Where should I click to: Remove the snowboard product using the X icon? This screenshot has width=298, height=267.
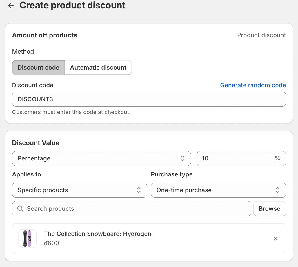click(275, 239)
